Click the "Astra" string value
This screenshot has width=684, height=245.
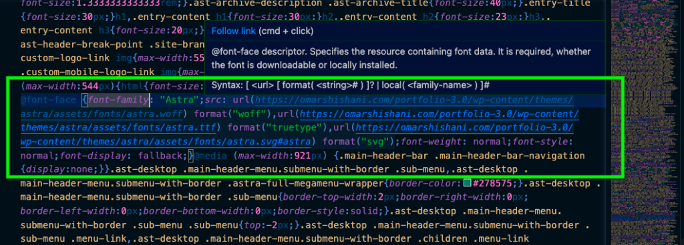(x=180, y=101)
